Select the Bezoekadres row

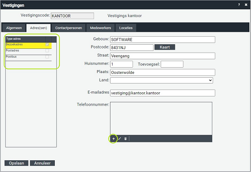pyautogui.click(x=28, y=46)
